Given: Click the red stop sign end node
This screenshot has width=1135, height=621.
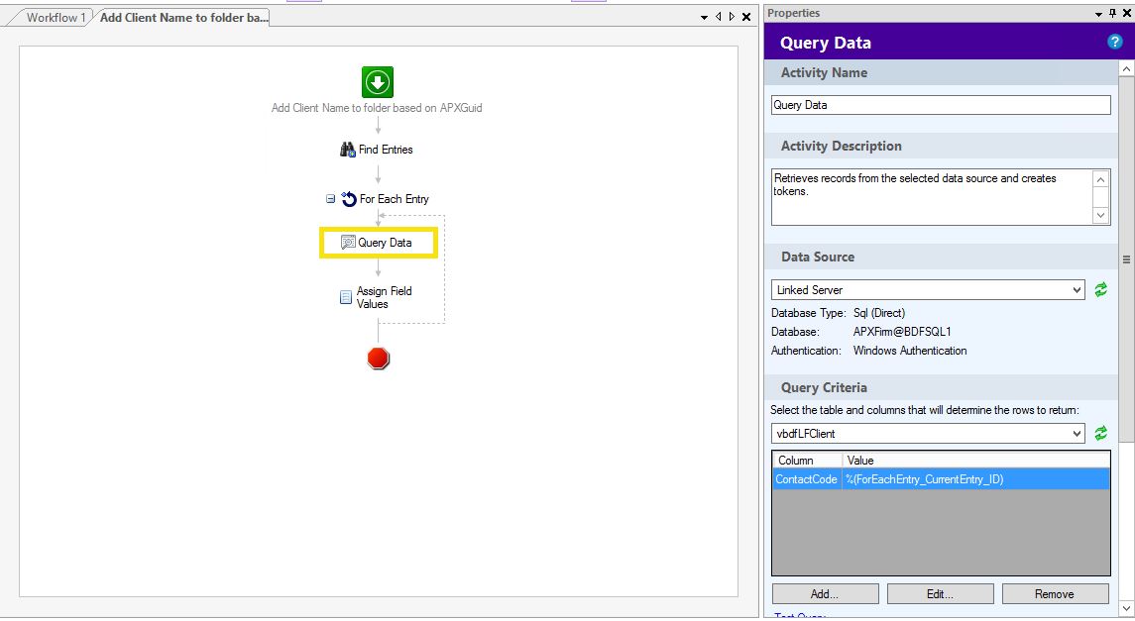Looking at the screenshot, I should [x=378, y=359].
